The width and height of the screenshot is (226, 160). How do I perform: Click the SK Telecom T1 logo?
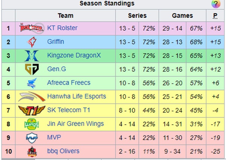(x=32, y=110)
